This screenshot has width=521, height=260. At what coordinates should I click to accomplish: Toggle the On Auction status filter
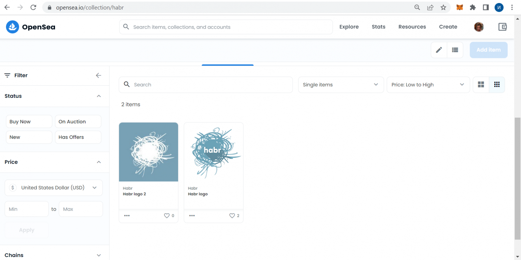click(x=78, y=122)
